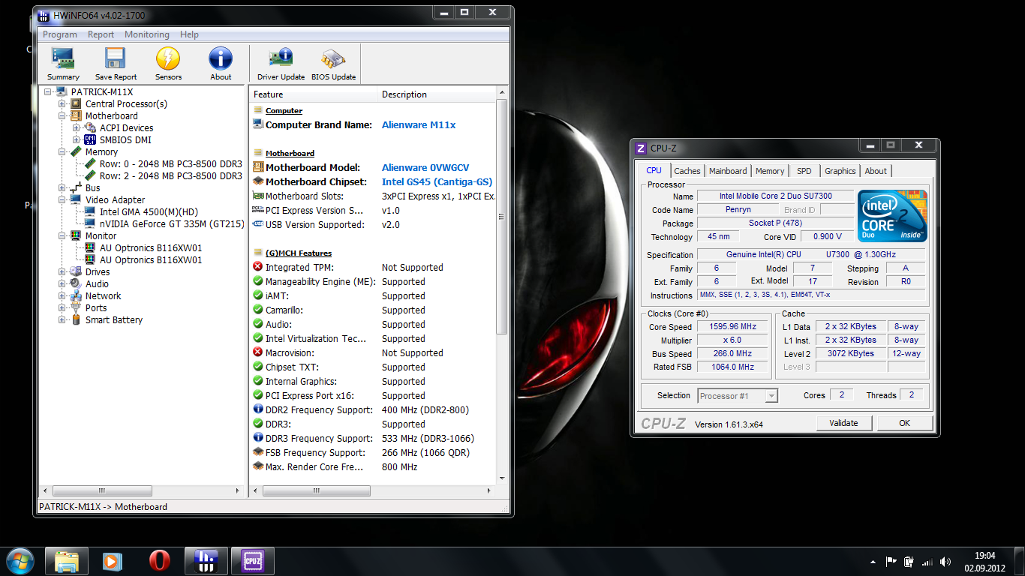The height and width of the screenshot is (576, 1025).
Task: Click the Intel Core 2 Duo logo
Action: (892, 216)
